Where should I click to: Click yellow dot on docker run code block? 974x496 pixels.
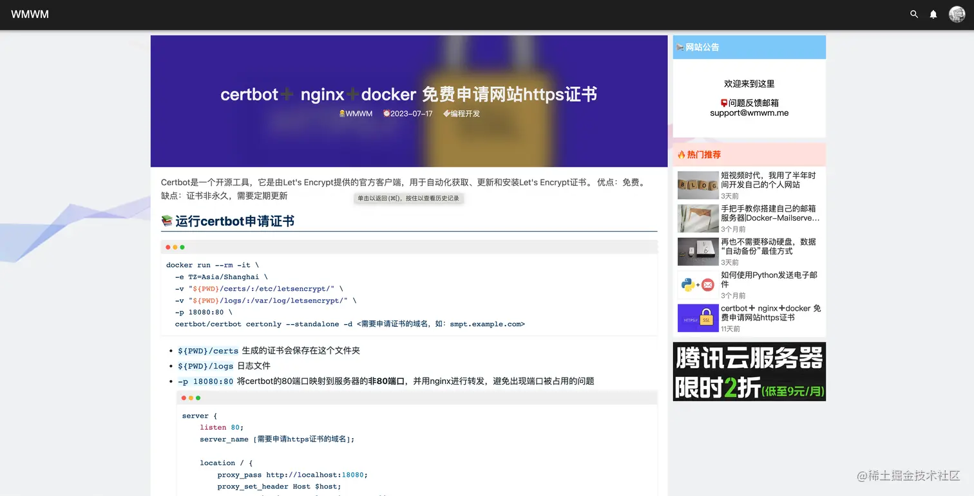(175, 247)
